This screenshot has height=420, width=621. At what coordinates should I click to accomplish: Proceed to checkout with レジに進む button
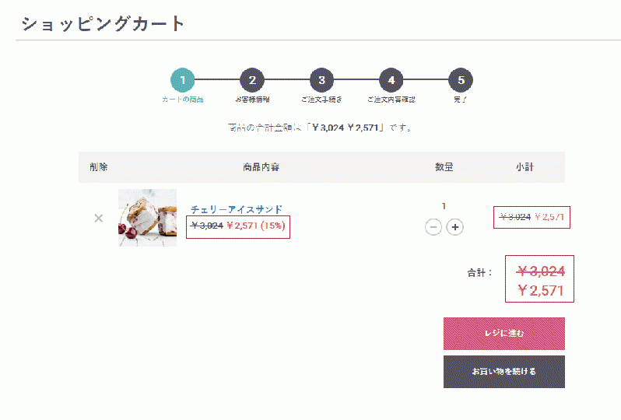click(504, 334)
